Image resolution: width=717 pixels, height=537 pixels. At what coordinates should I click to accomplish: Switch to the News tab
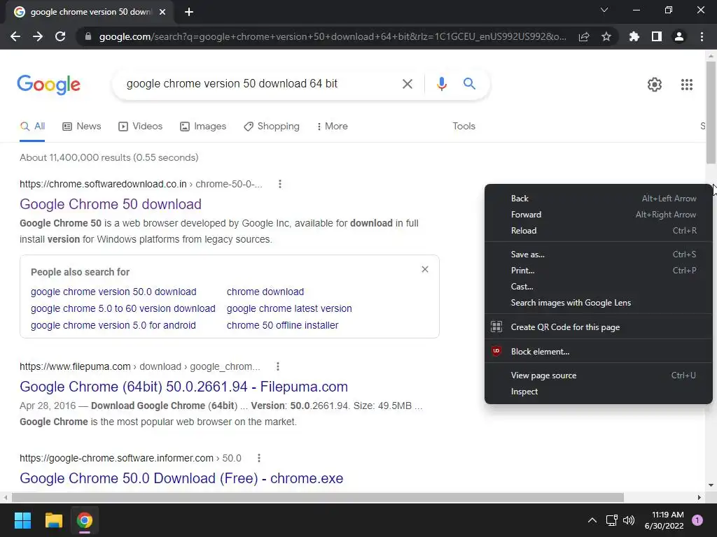[82, 126]
